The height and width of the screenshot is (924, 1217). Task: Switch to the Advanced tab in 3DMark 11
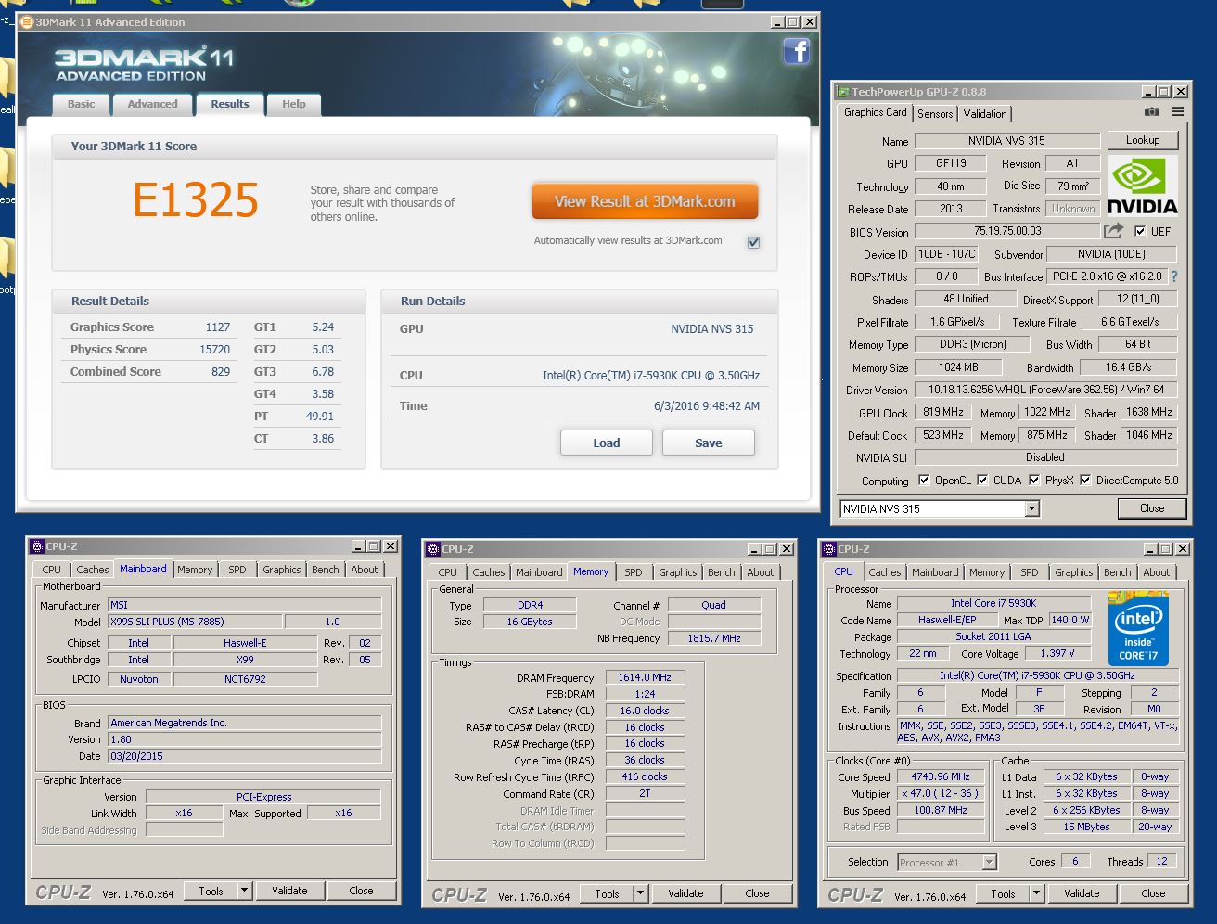(152, 104)
